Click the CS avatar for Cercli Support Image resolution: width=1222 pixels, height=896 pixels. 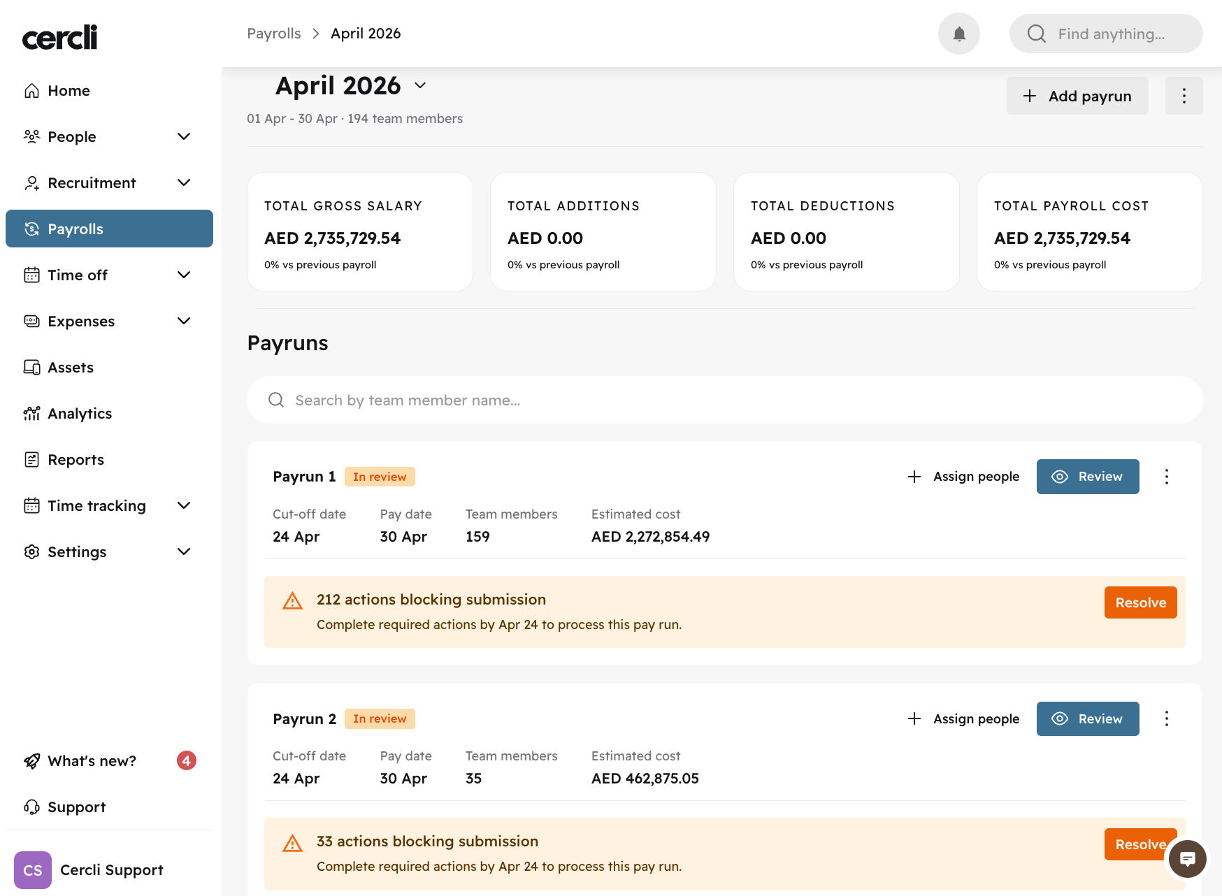coord(33,870)
